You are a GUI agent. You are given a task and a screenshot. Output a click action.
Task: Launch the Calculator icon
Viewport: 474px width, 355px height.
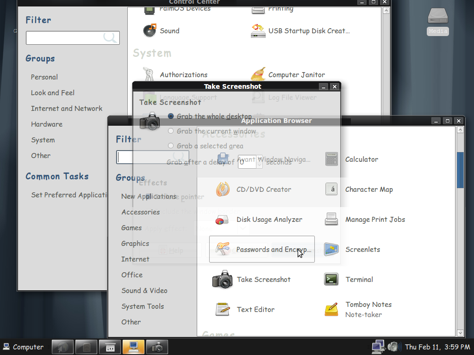coord(331,159)
